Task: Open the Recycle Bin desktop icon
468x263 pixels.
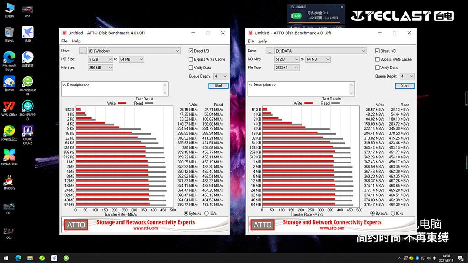Action: tap(9, 35)
